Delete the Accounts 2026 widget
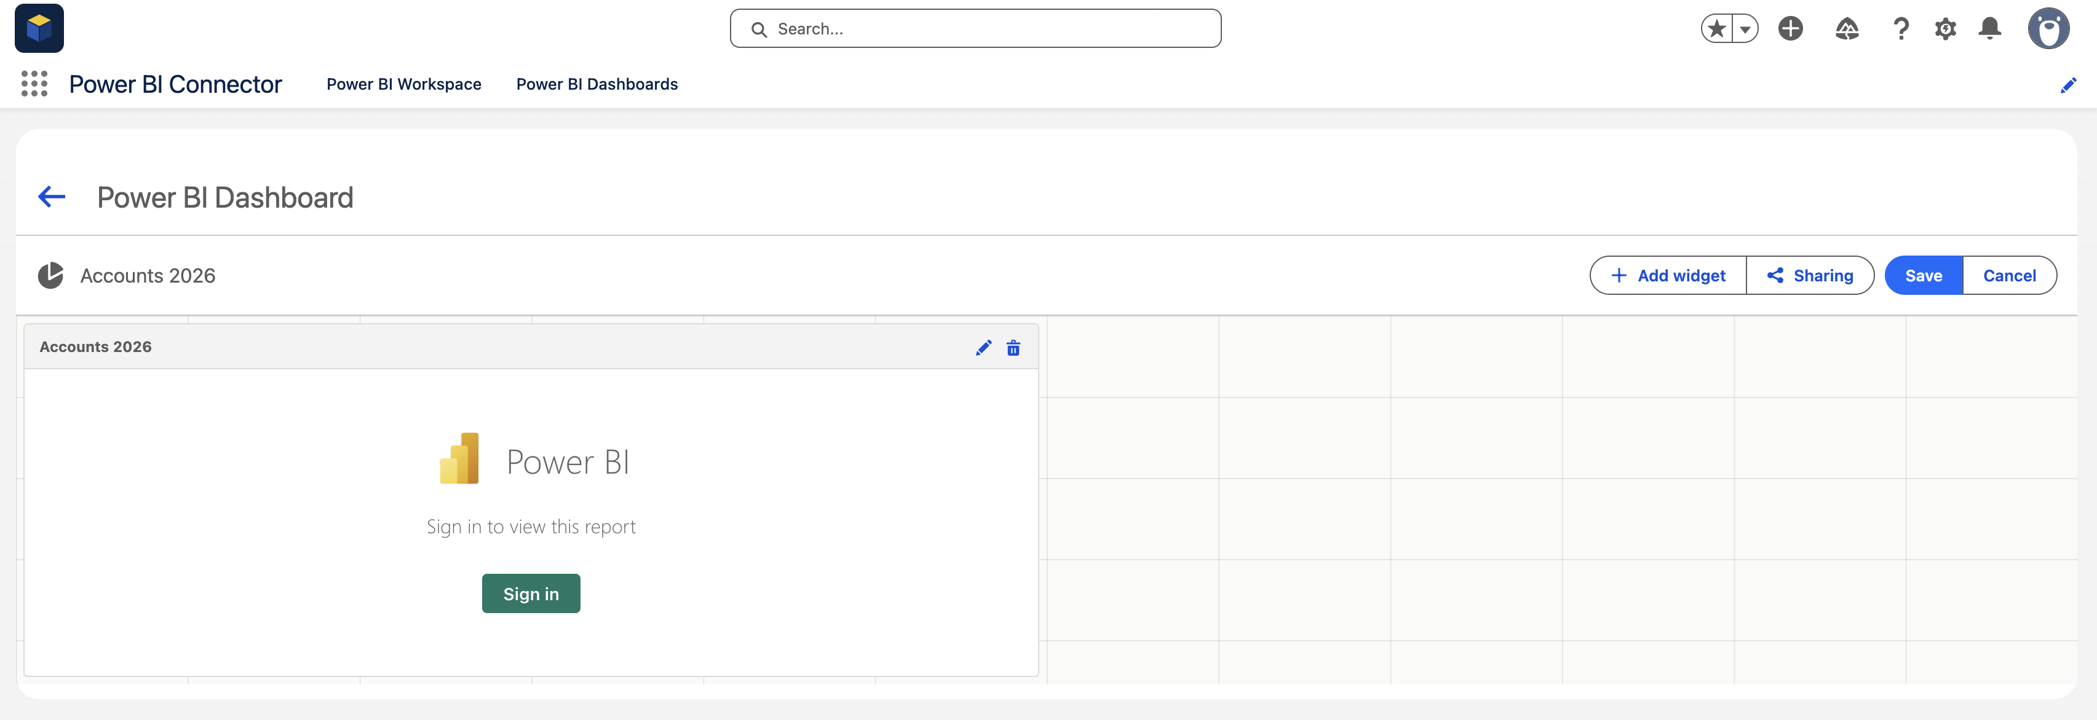The height and width of the screenshot is (720, 2097). coord(1013,348)
